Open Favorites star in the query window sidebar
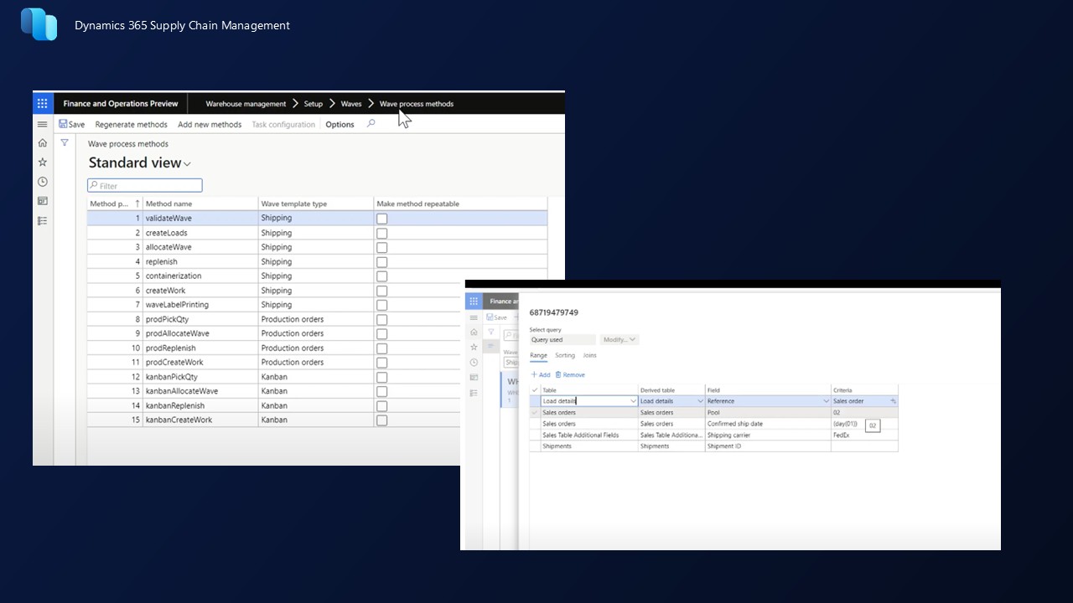The width and height of the screenshot is (1073, 603). 474,347
